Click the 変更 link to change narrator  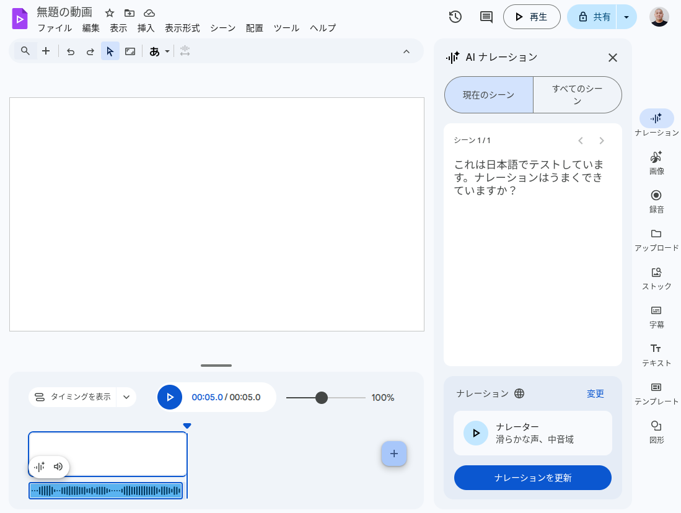pyautogui.click(x=595, y=393)
